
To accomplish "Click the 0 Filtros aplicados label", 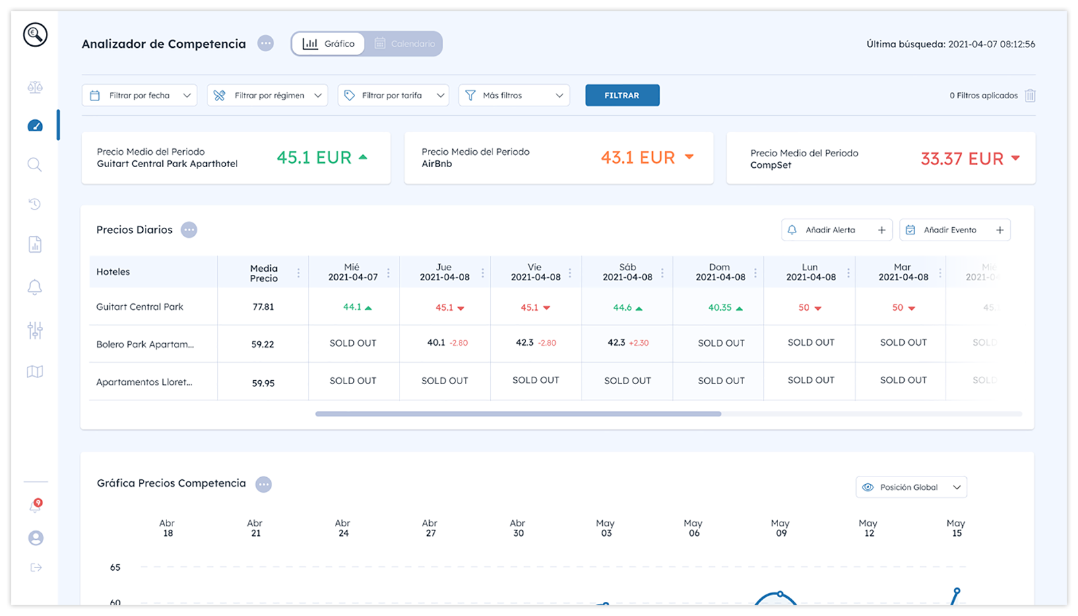I will (984, 96).
